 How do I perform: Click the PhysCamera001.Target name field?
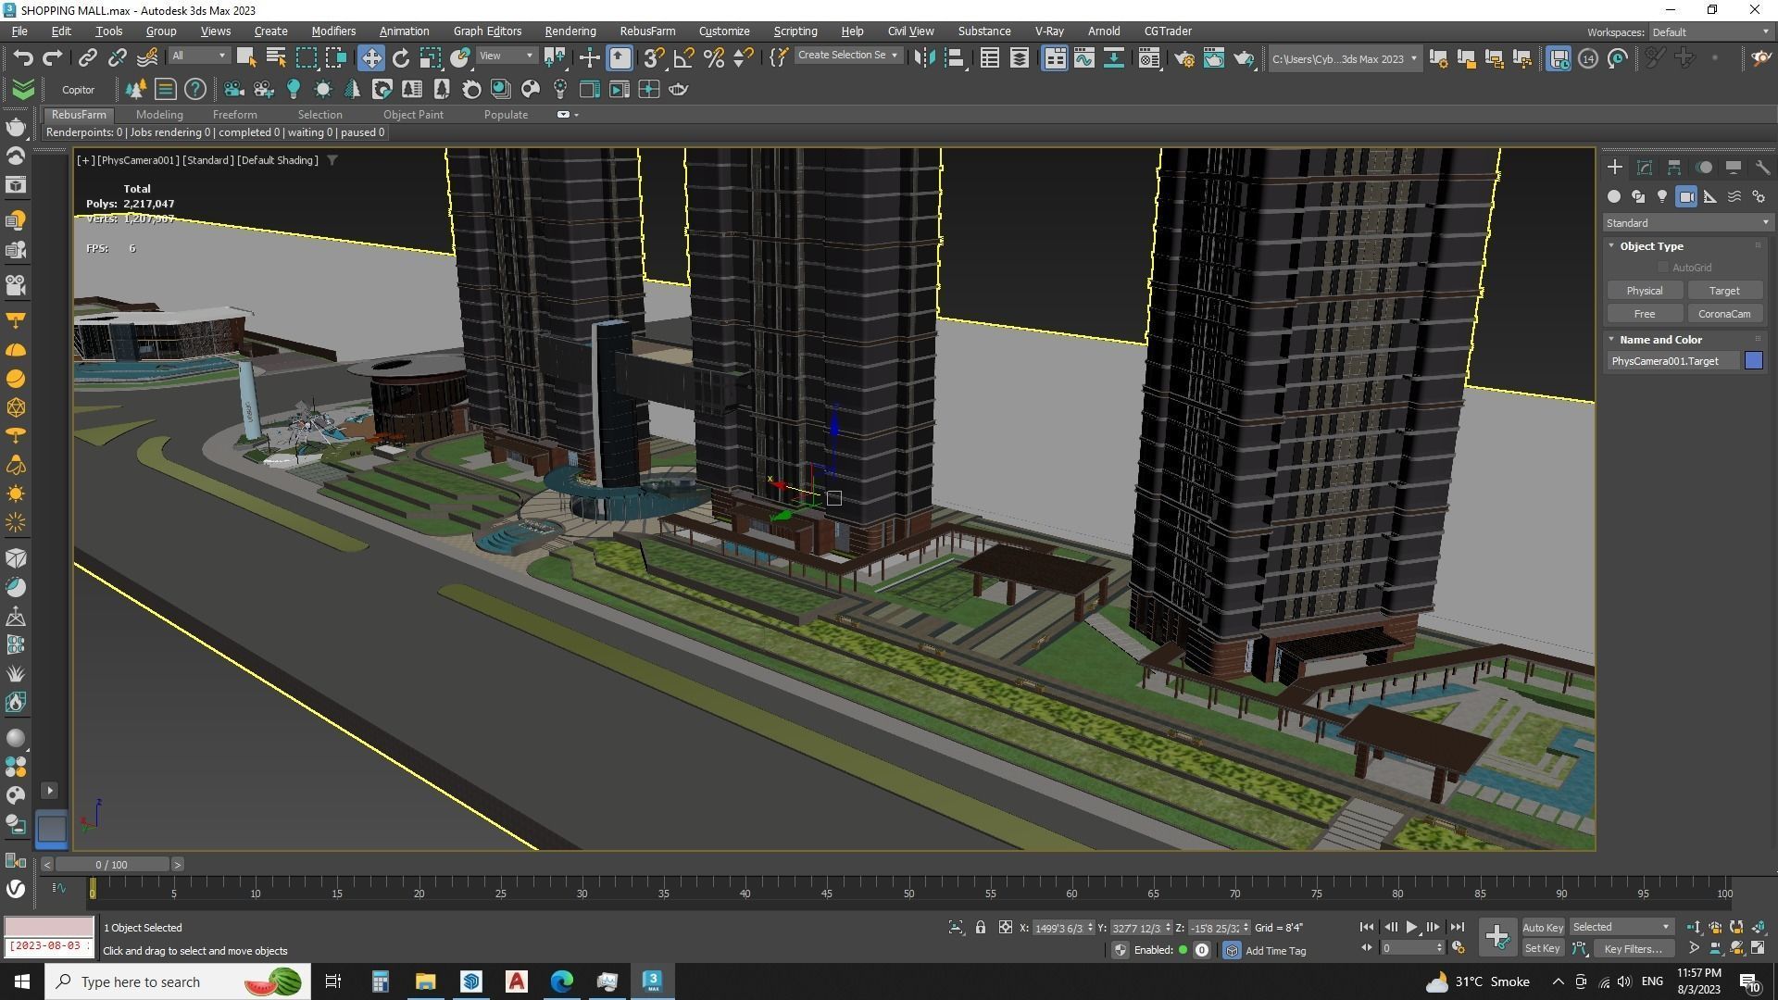1672,361
